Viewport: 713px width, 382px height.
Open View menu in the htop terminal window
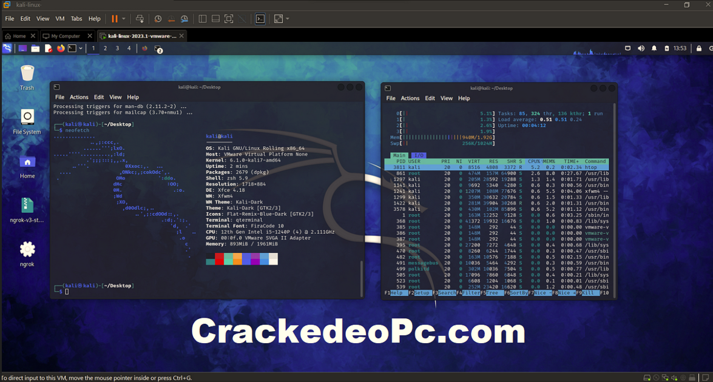coord(447,98)
